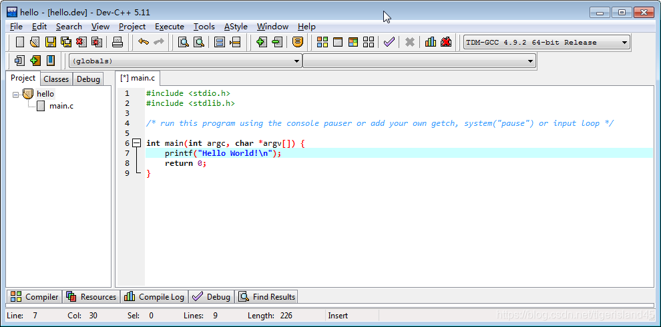The image size is (661, 327).
Task: Open the Find Results bottom tab
Action: (x=266, y=297)
